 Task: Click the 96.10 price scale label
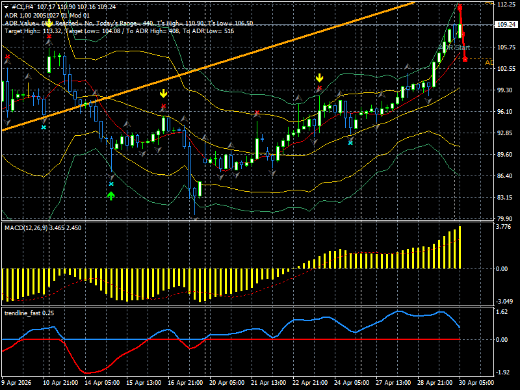506,112
